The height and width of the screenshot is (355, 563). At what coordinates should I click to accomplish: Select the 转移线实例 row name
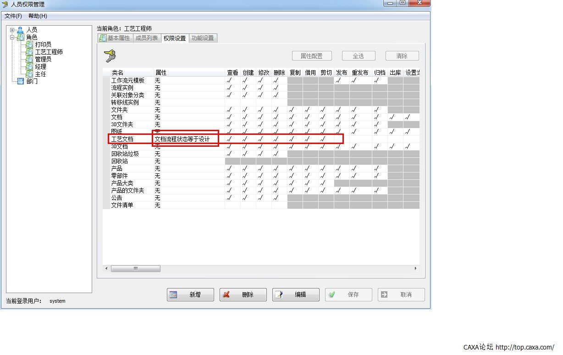(x=125, y=102)
